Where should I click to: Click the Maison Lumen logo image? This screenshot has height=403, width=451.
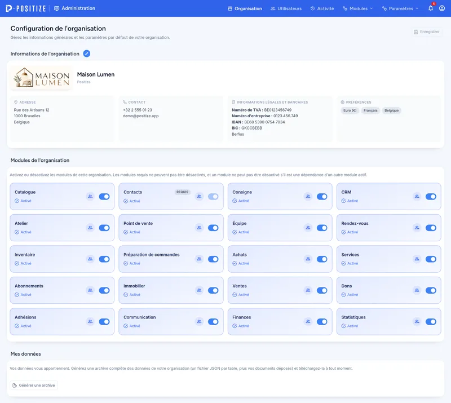41,78
